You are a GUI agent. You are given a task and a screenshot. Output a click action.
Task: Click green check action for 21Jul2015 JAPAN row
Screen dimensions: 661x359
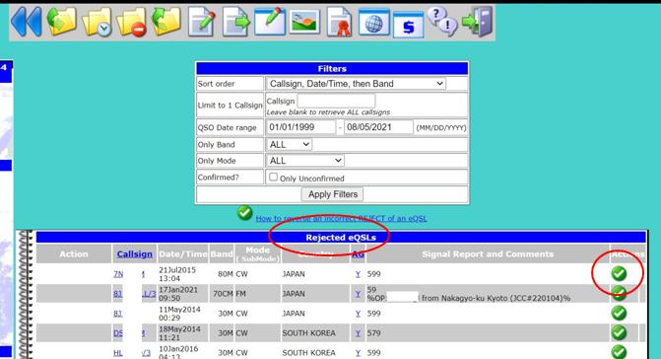pyautogui.click(x=619, y=274)
